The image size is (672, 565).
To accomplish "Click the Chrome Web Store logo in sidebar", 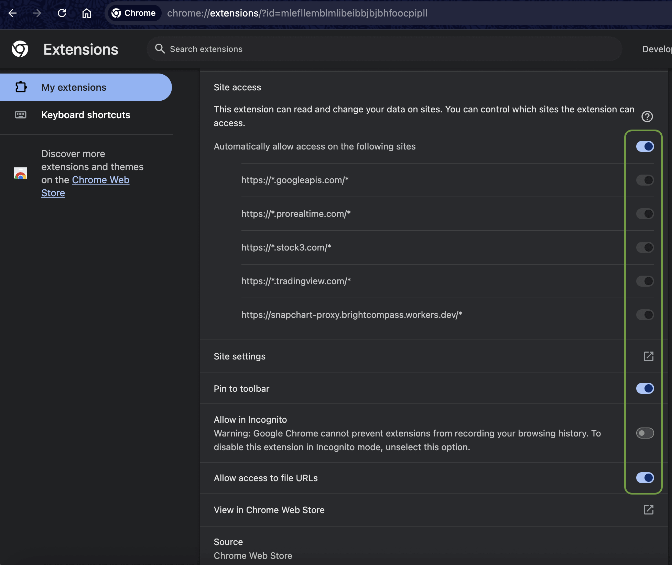I will (20, 174).
